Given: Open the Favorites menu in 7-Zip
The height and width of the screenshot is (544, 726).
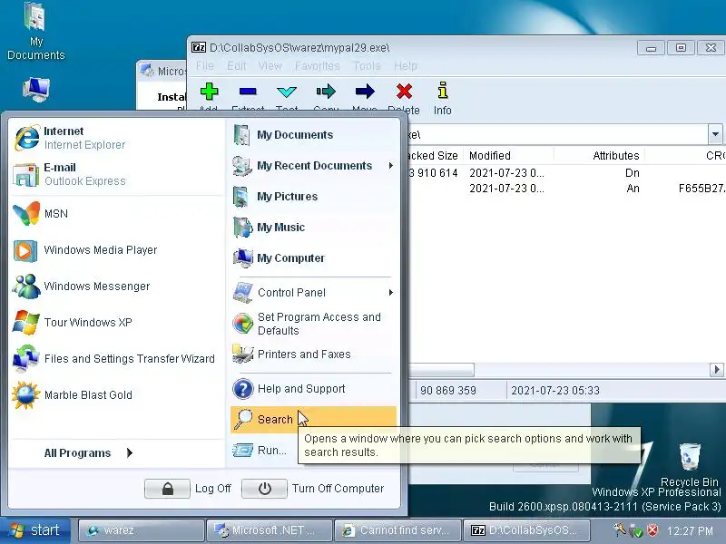Looking at the screenshot, I should coord(318,66).
